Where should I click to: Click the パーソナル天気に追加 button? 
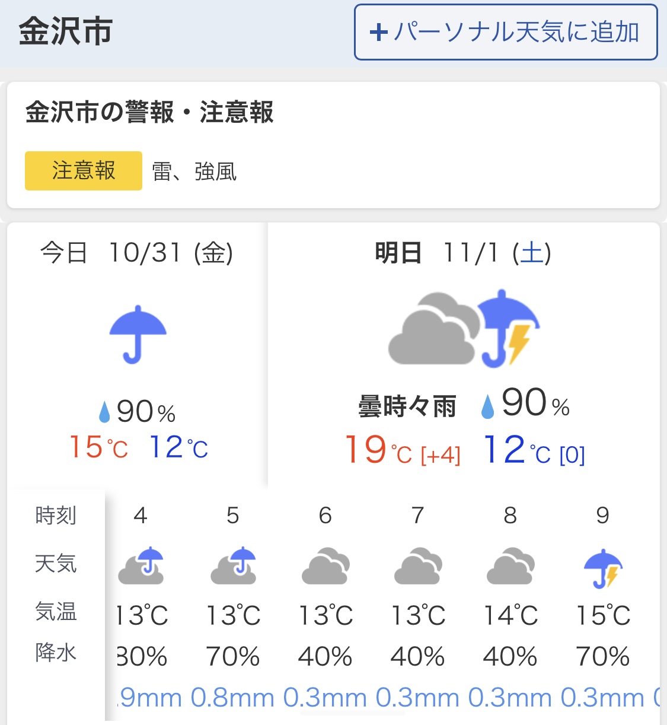point(506,32)
